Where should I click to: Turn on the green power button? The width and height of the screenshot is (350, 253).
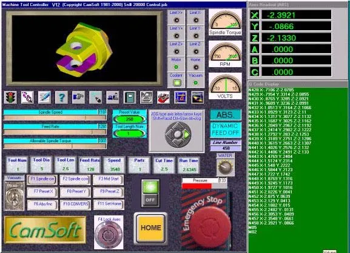pyautogui.click(x=151, y=186)
